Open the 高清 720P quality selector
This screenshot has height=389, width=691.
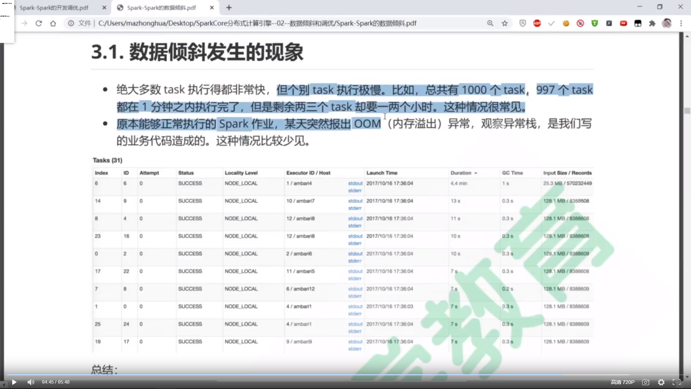pyautogui.click(x=623, y=382)
